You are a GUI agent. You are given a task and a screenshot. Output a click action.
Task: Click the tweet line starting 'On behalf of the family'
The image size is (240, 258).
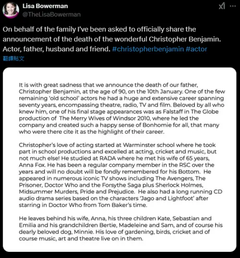tap(99, 29)
